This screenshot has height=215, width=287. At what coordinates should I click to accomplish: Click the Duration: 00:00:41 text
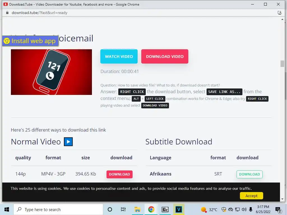pos(119,71)
